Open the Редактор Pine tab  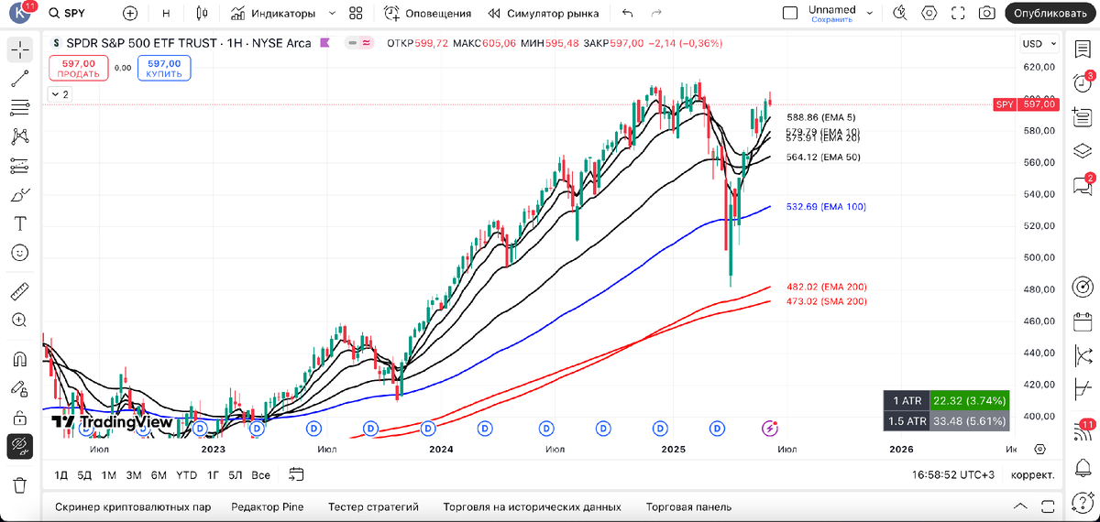click(x=268, y=506)
